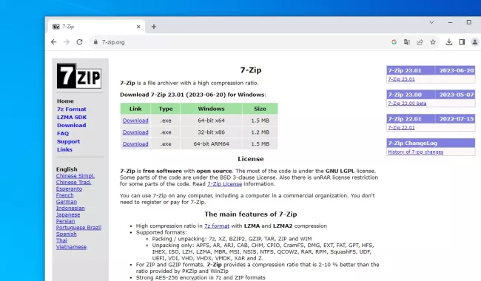The height and width of the screenshot is (281, 481).
Task: Download the 64-bit ARM64 exe
Action: point(135,144)
